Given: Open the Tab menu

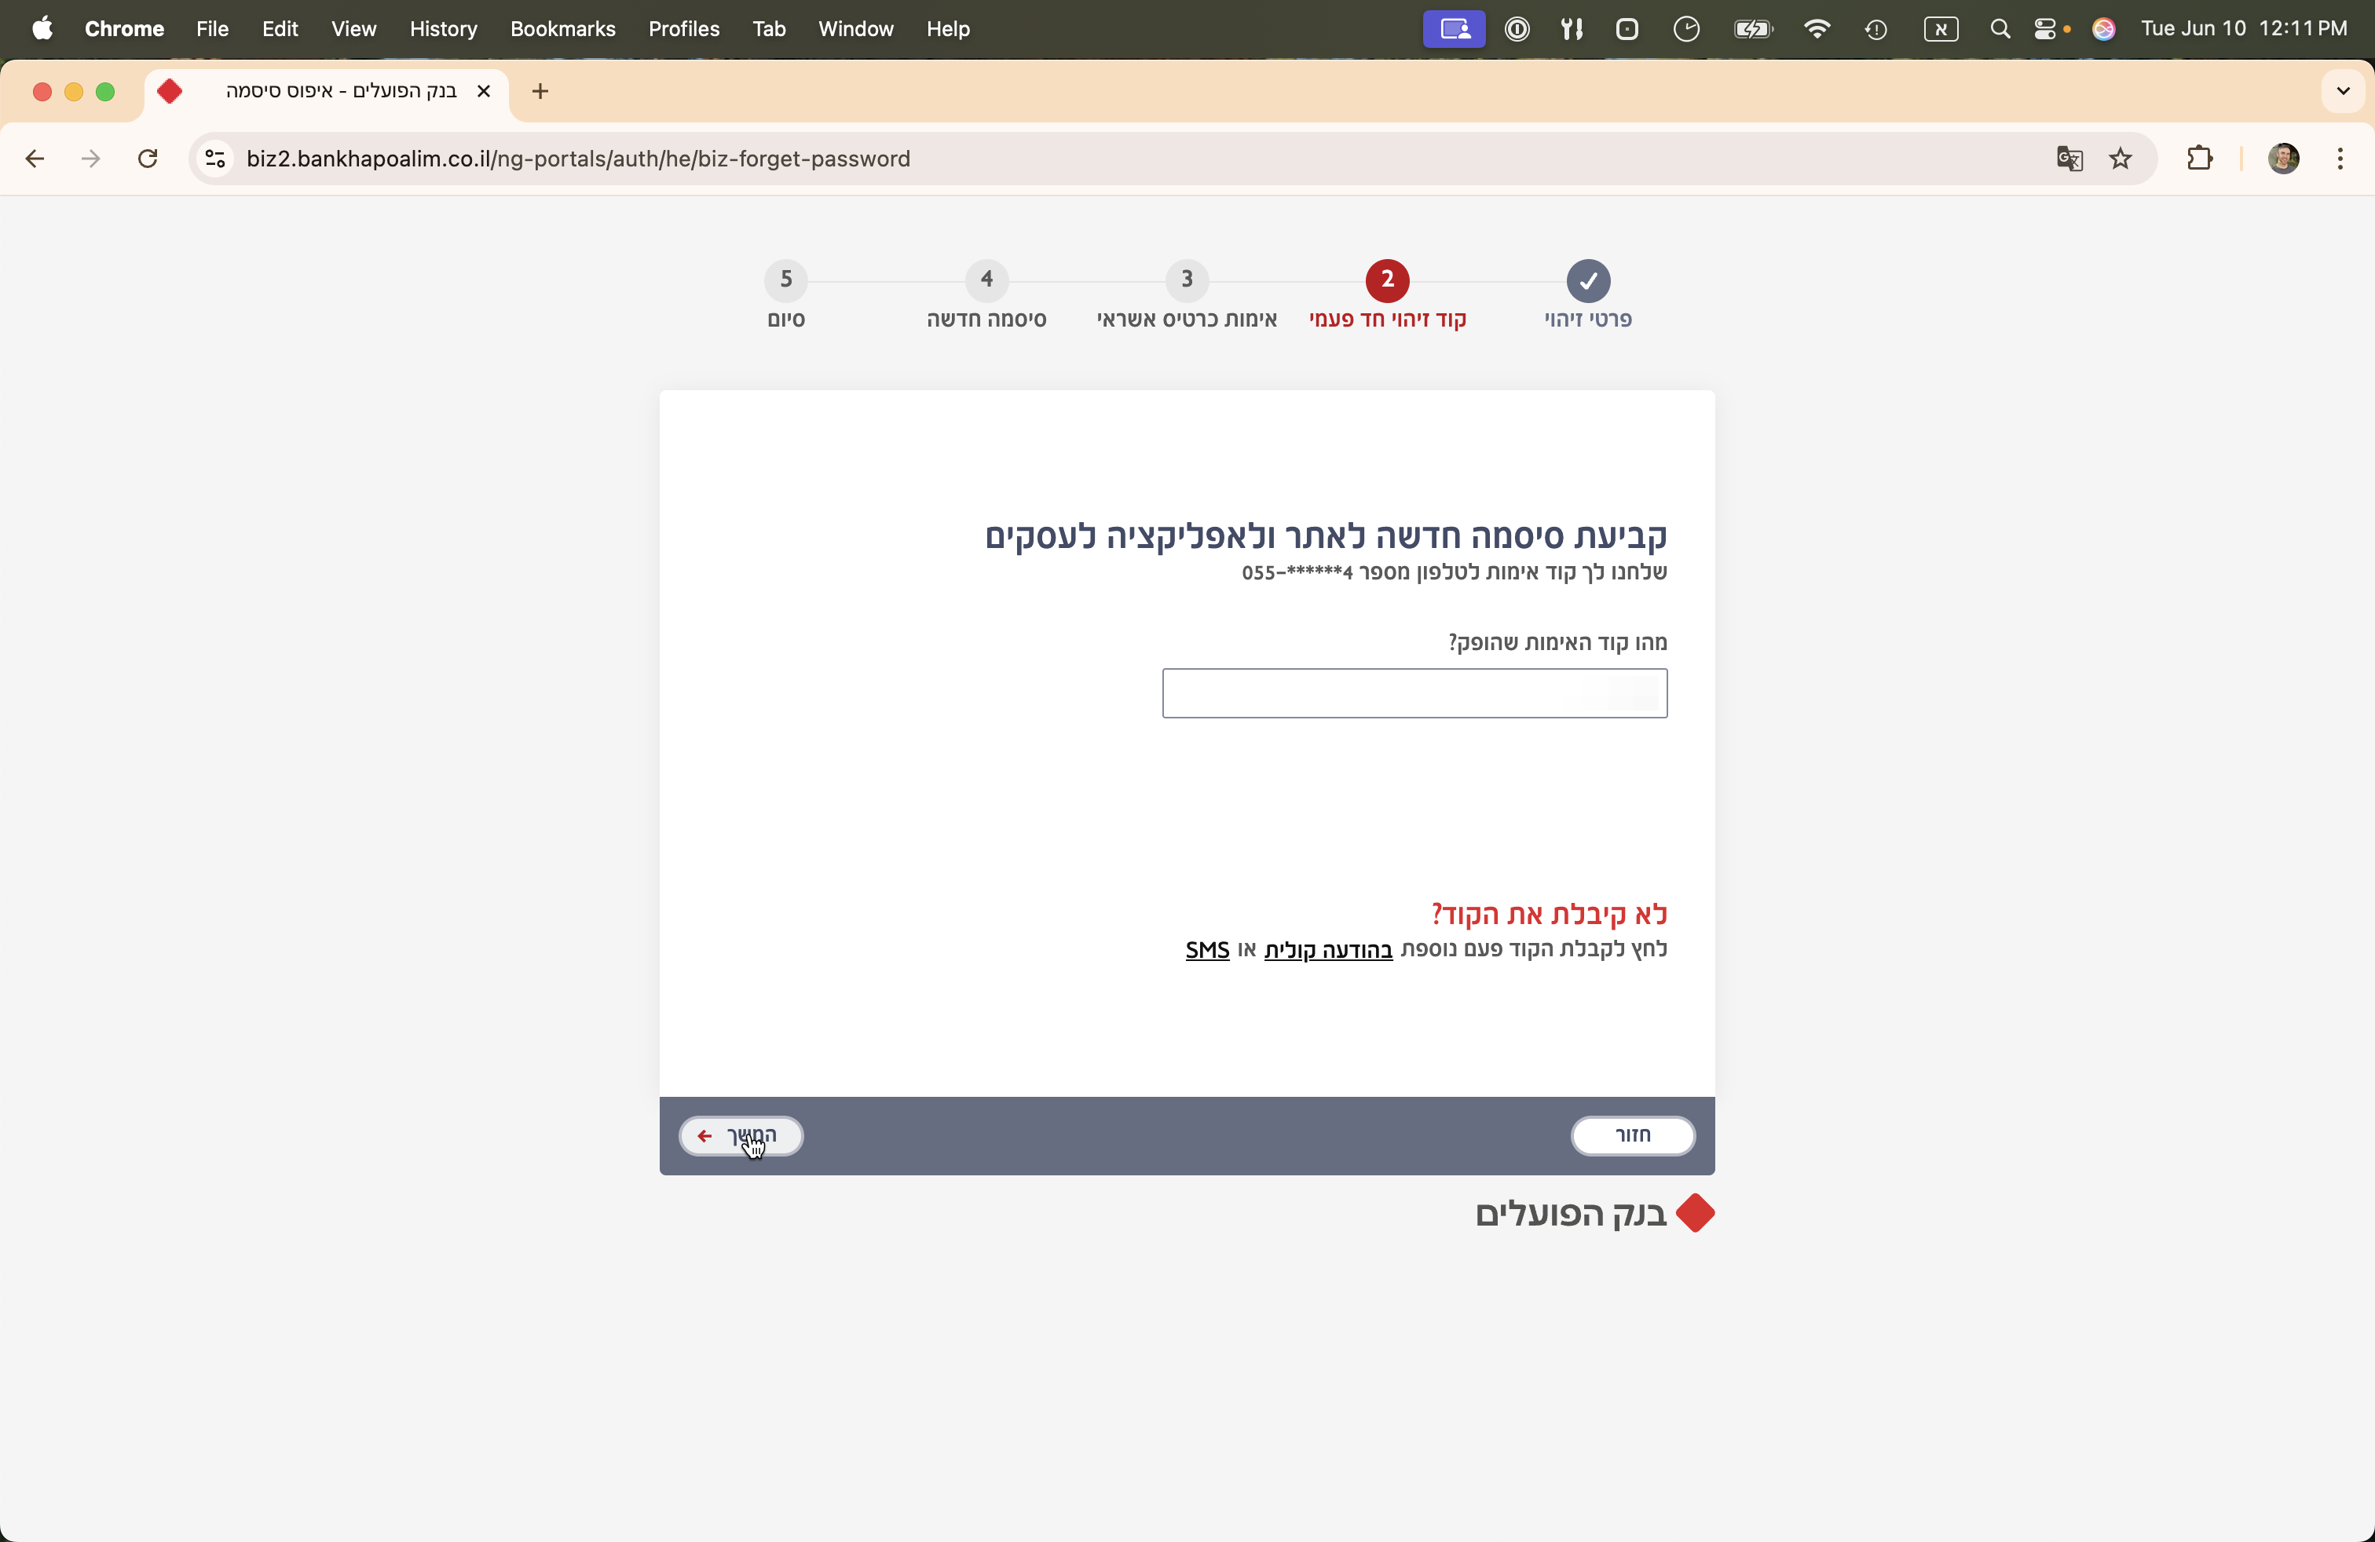Looking at the screenshot, I should tap(768, 29).
